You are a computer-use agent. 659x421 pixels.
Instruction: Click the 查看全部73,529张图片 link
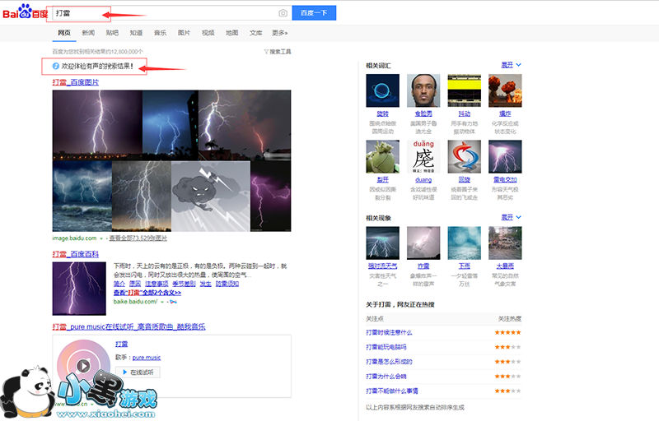tap(138, 238)
